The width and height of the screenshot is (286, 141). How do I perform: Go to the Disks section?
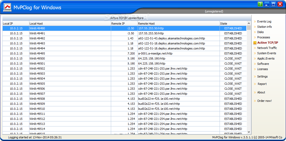tap(260, 32)
